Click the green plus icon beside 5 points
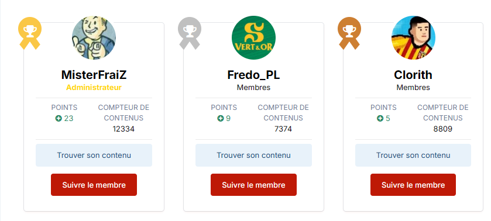The height and width of the screenshot is (221, 491). [380, 118]
